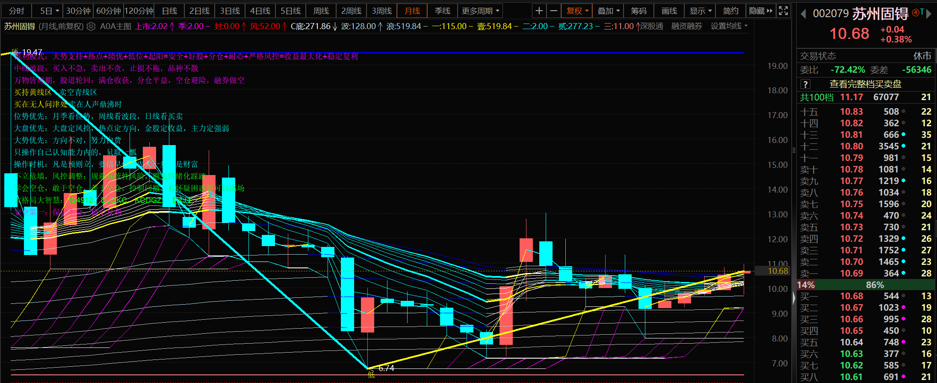Click the 6.74 low-price label on chart

coord(386,368)
